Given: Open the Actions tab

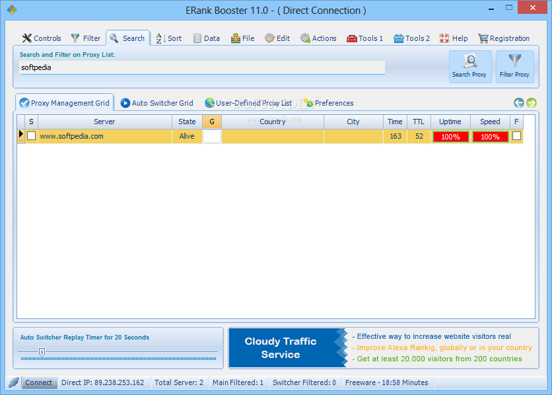Looking at the screenshot, I should click(x=318, y=38).
